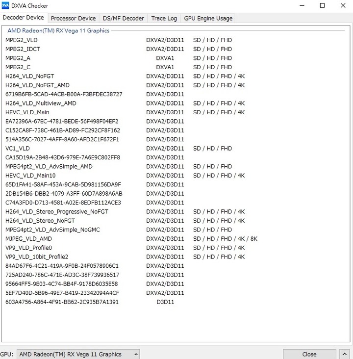353x359 pixels.
Task: Click the D3D11 value in the last row
Action: click(x=165, y=302)
